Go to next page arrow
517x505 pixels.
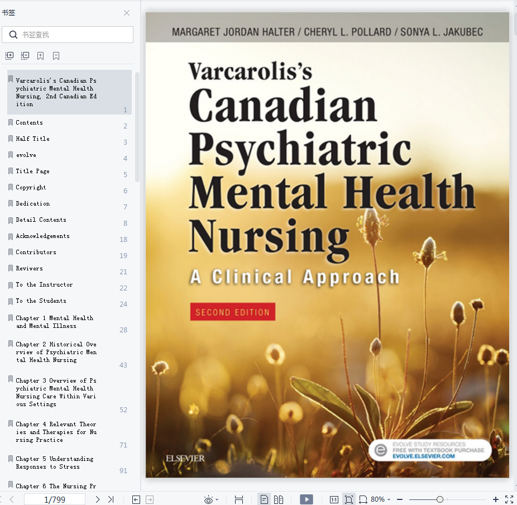[x=98, y=499]
